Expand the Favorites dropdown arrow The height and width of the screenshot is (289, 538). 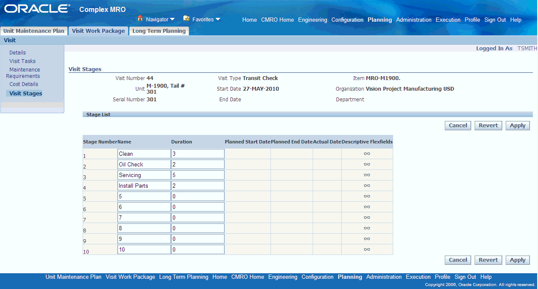click(218, 19)
